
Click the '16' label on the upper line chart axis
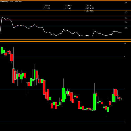click(x=125, y=22)
